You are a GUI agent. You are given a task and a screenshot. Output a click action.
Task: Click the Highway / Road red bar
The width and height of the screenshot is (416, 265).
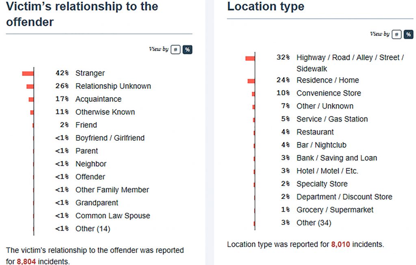(x=250, y=58)
